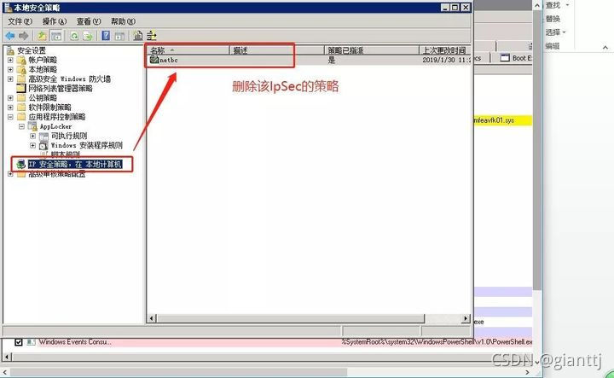Click the policy list scrollbar left arrow
This screenshot has height=378, width=614.
(152, 318)
